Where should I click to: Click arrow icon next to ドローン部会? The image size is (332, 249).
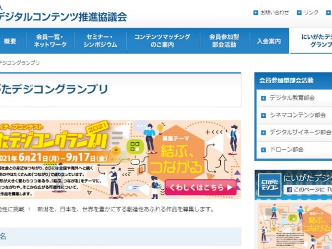pyautogui.click(x=263, y=150)
